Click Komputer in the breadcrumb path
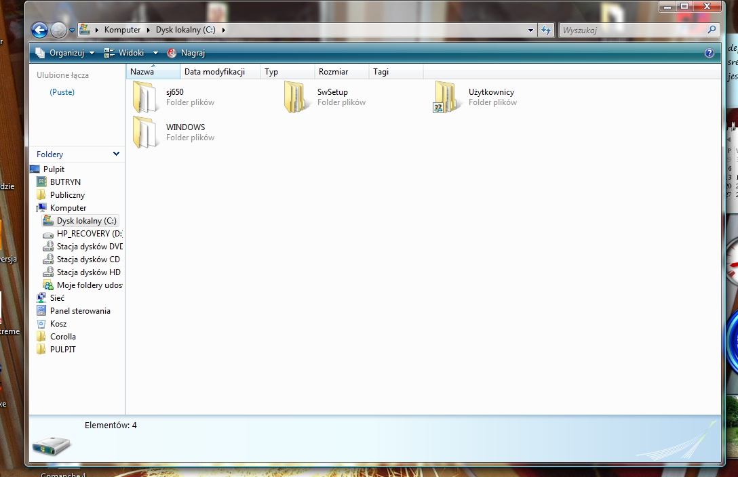Screen dimensions: 738x477 (121, 29)
